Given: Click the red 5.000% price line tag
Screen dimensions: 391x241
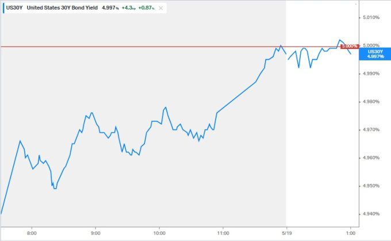Looking at the screenshot, I should tap(349, 46).
